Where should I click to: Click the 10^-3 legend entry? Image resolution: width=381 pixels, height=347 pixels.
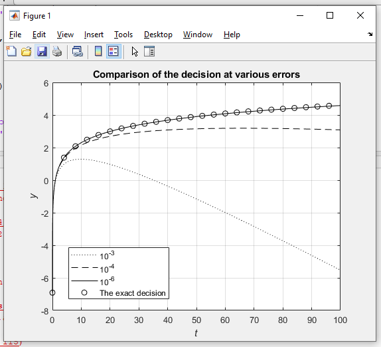[92, 255]
